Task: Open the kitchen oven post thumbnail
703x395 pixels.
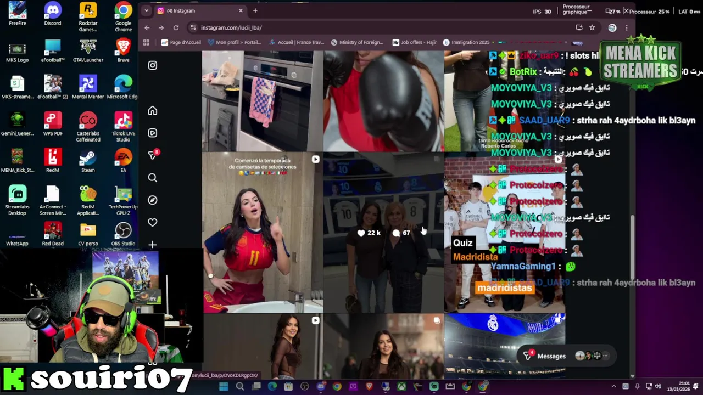Action: click(x=263, y=101)
